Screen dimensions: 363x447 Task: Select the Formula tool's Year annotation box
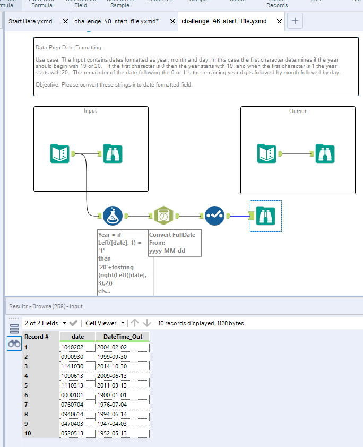[x=125, y=263]
